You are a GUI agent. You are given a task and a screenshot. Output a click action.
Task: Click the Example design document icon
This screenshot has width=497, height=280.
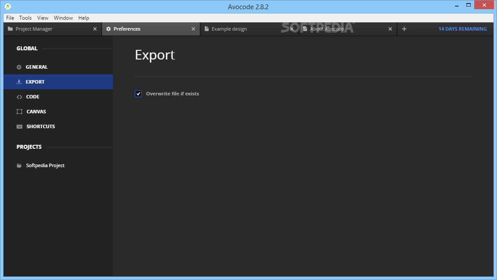click(206, 29)
